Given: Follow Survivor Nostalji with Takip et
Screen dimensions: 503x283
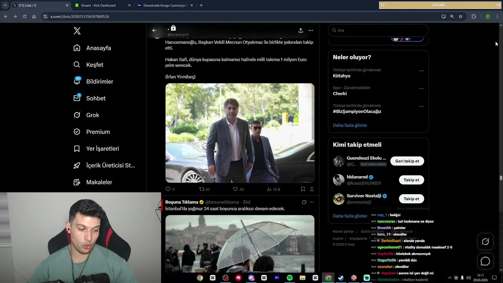Looking at the screenshot, I should pyautogui.click(x=411, y=199).
